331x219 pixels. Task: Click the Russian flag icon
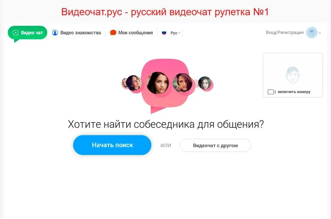(164, 33)
